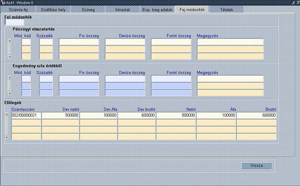The height and width of the screenshot is (186, 300).
Task: Click first Százalék field under Engedmény szla értékből
Action: [x=46, y=78]
